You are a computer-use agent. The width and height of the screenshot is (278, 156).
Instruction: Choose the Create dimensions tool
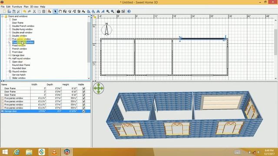79,12
